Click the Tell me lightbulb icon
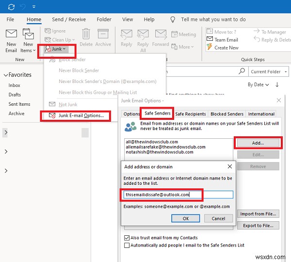This screenshot has width=291, height=262. point(173,19)
